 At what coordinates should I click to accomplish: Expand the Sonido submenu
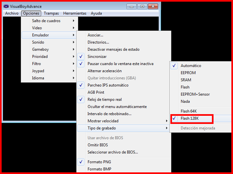pos(49,42)
